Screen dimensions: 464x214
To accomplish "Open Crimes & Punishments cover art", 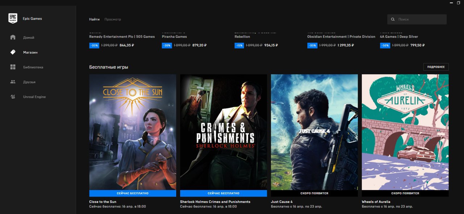I will (223, 132).
